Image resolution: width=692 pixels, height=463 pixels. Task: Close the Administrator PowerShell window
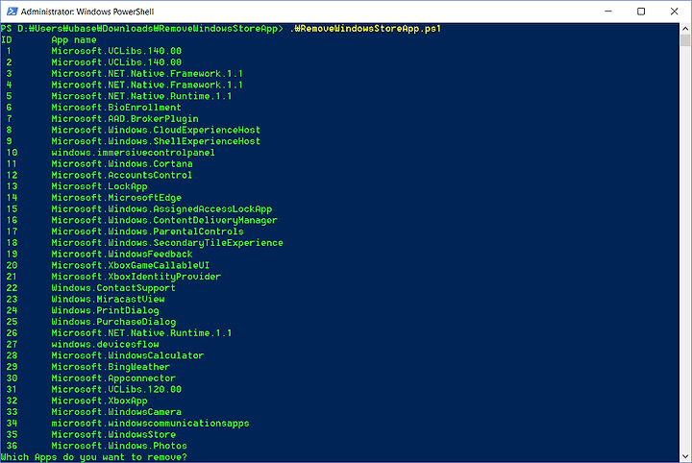[674, 12]
